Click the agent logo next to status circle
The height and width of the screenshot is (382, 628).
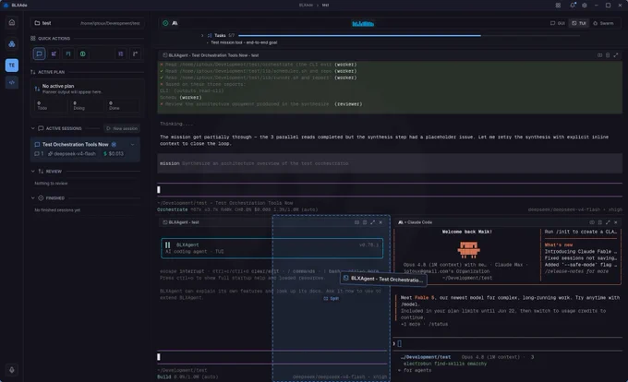[175, 23]
